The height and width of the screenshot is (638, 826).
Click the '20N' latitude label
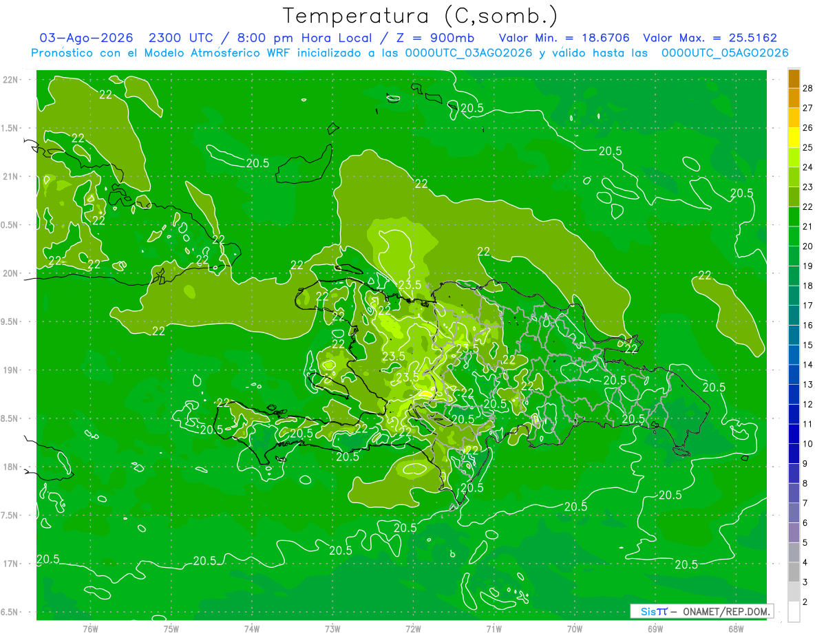(10, 273)
